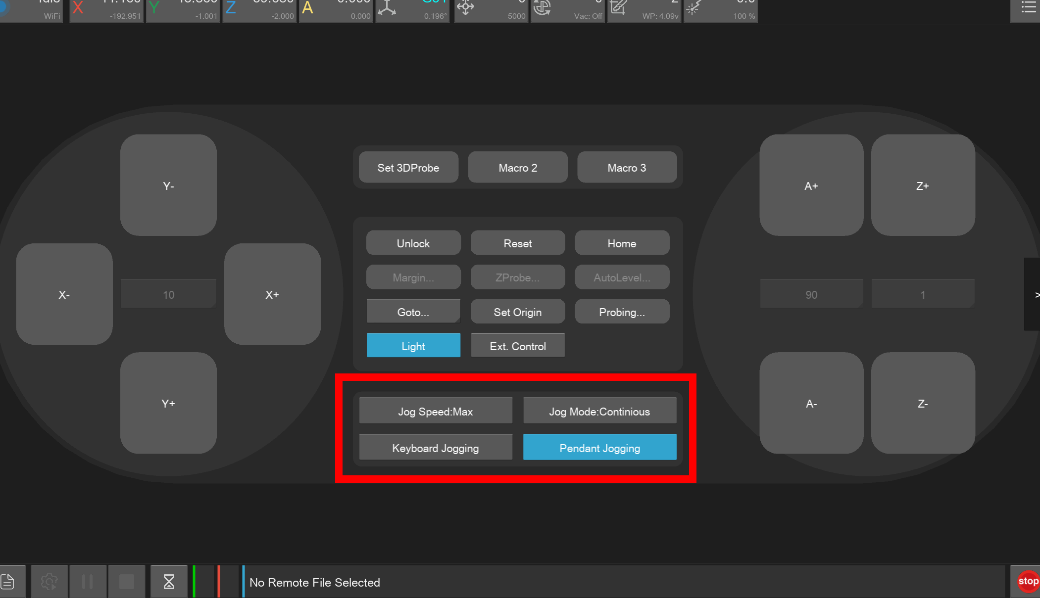
Task: Change Jog Mode:Continious setting
Action: (x=599, y=411)
